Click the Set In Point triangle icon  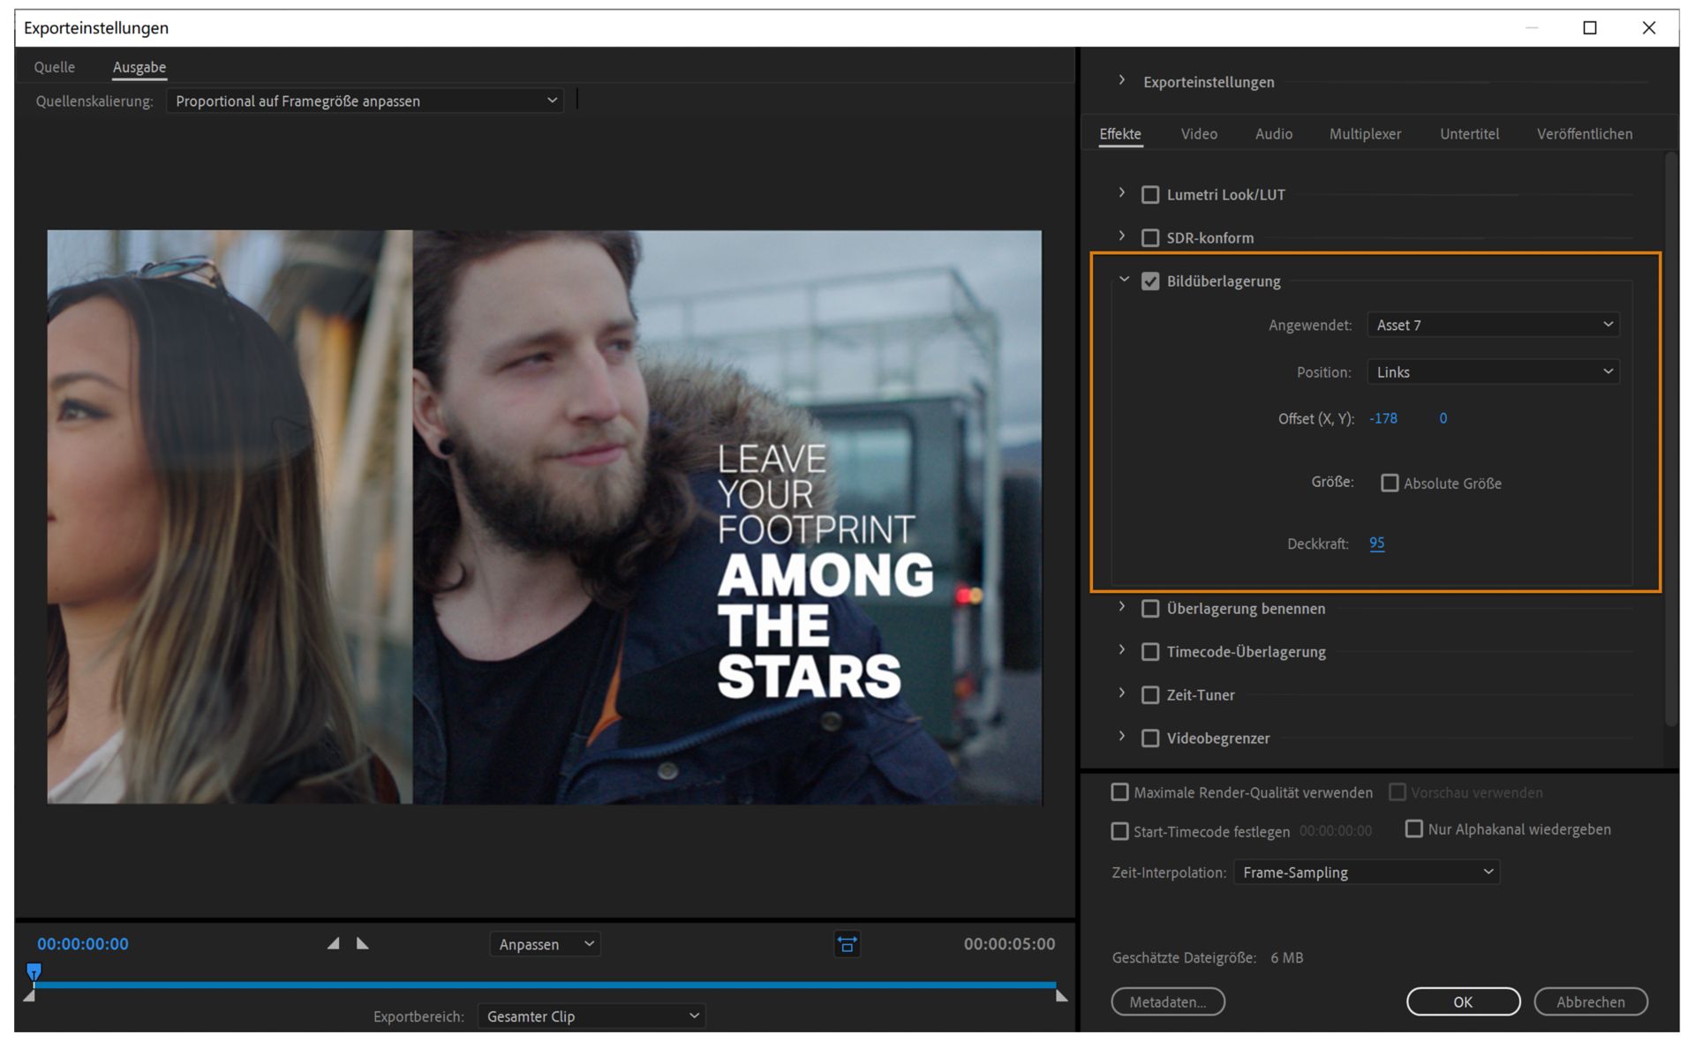coord(333,943)
